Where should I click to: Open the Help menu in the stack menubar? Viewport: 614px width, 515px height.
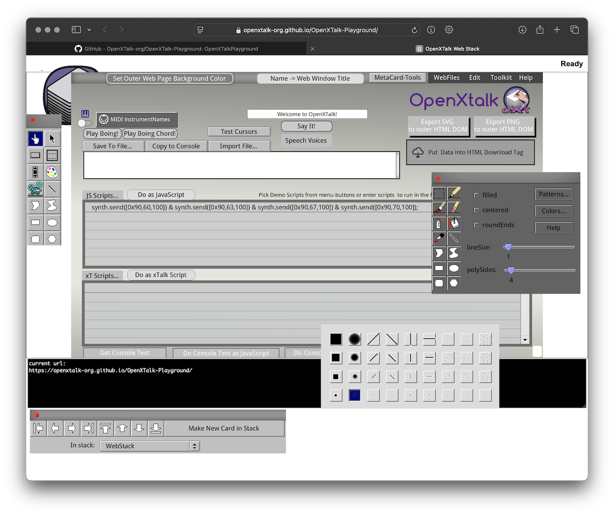[526, 77]
